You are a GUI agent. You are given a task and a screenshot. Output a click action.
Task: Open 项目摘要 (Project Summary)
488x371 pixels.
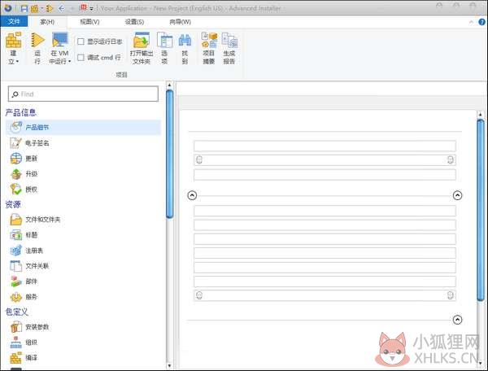(209, 48)
